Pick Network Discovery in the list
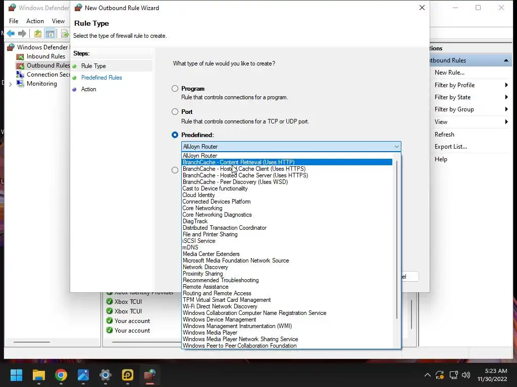Viewport: 517px width, 387px height. (287, 267)
